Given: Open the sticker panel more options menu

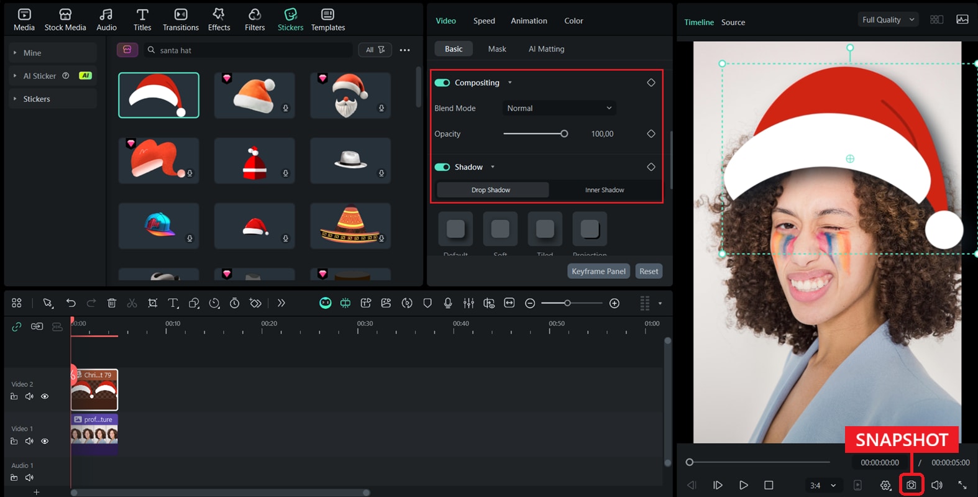Looking at the screenshot, I should [404, 50].
